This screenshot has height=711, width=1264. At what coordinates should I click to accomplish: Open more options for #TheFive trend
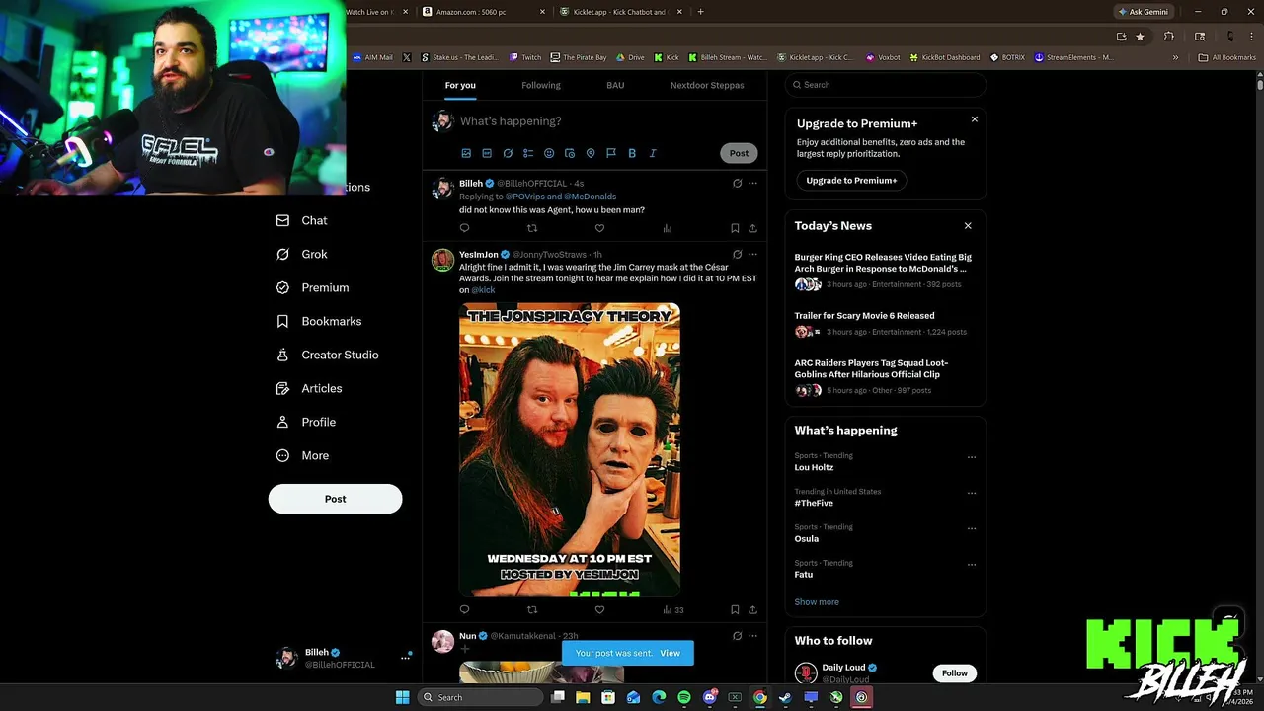[x=972, y=493]
